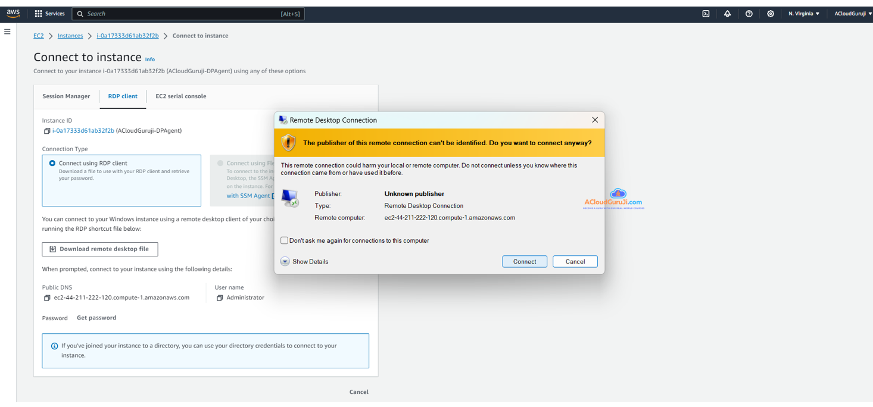Click Connect in Remote Desktop dialog
The width and height of the screenshot is (873, 407).
524,262
